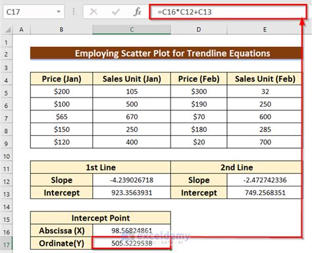Select the Price (Jan) header cell
Viewport: 312px width, 253px height.
61,78
